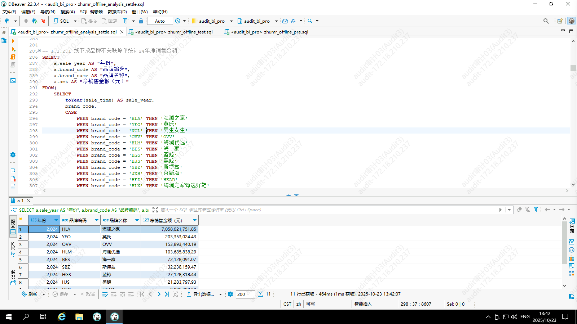This screenshot has width=577, height=324.
Task: Click the editor vertical scrollbar thumb
Action: coord(573,68)
